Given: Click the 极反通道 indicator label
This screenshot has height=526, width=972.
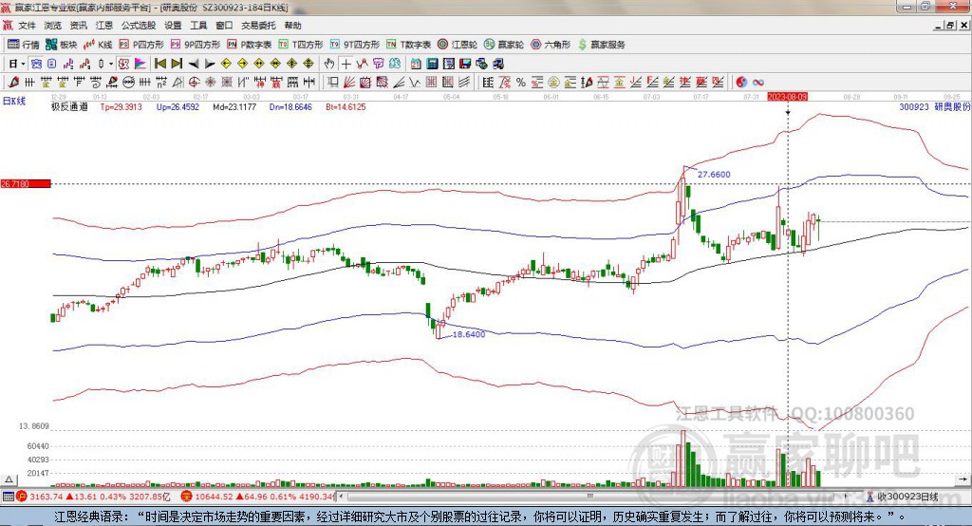Looking at the screenshot, I should point(69,107).
